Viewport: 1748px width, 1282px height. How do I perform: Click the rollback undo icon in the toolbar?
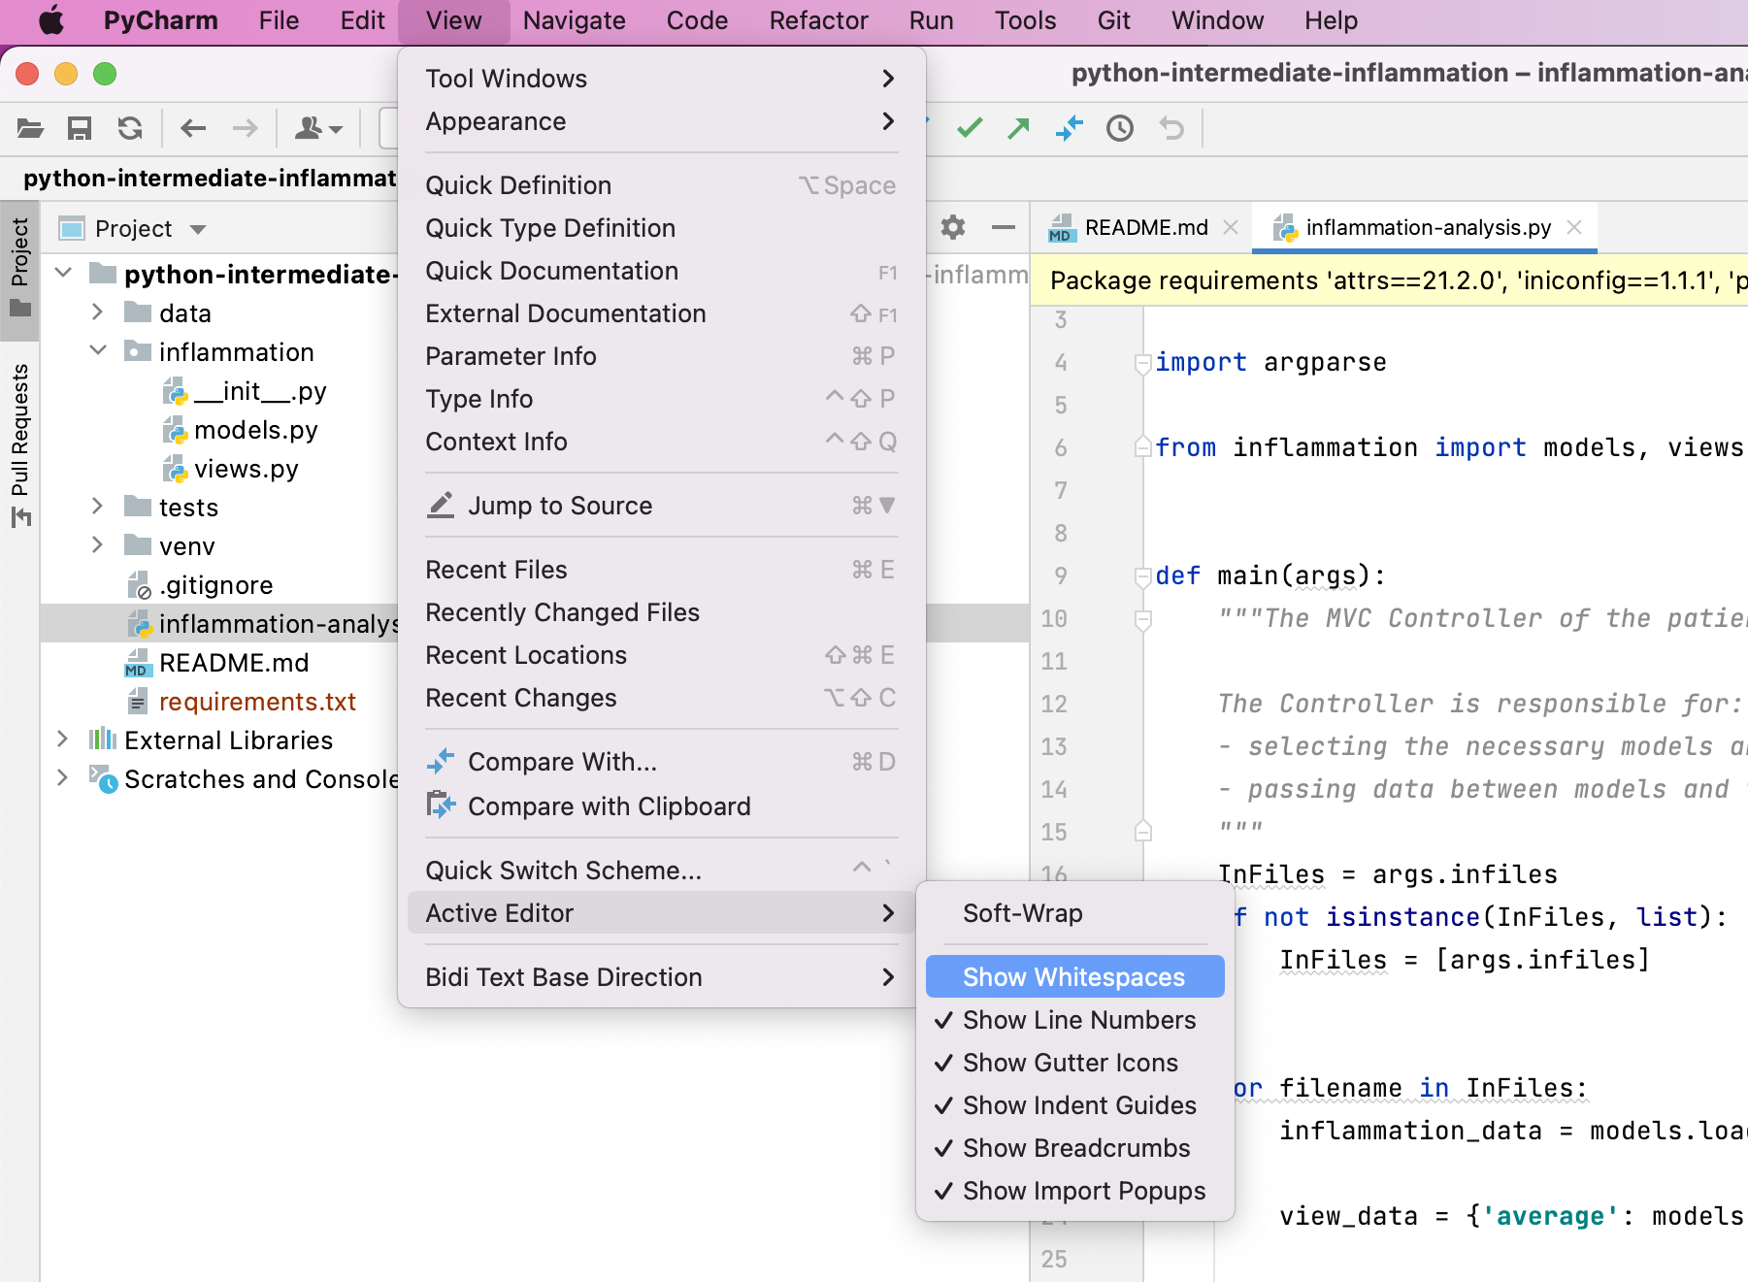tap(1171, 127)
